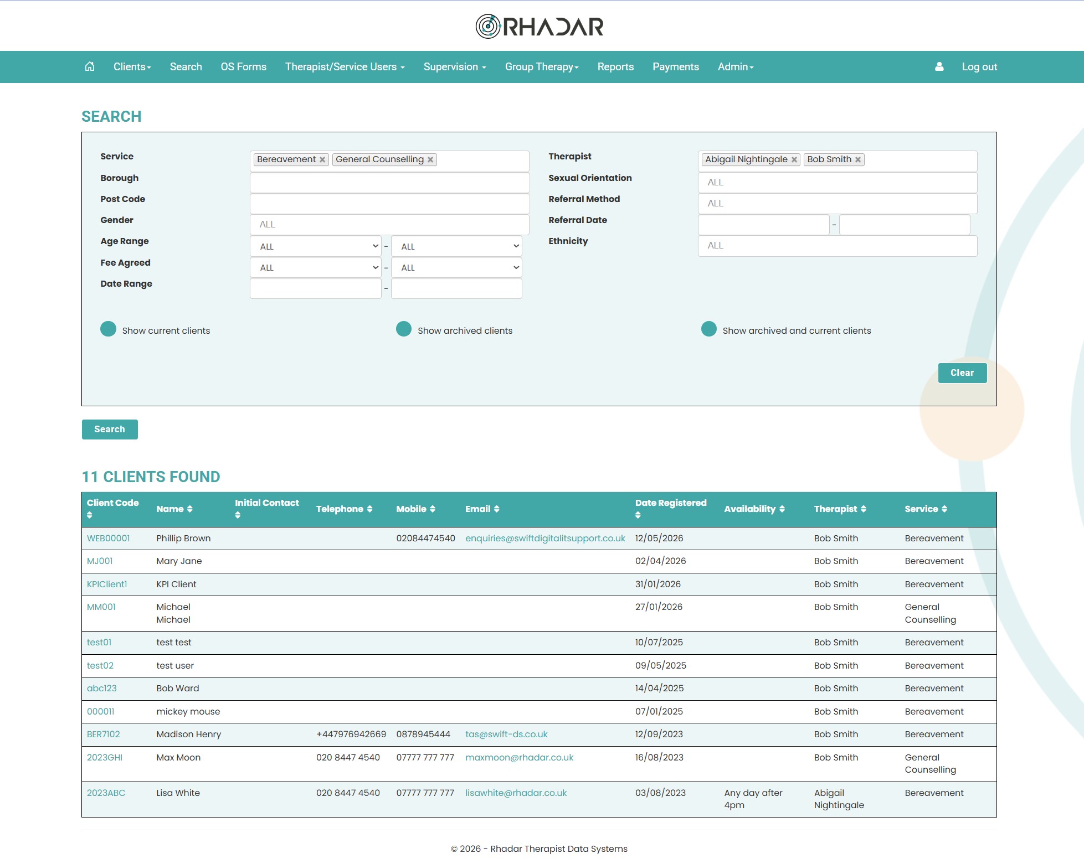Click the Gender ALL field
Screen dimensions: 1084x864
point(389,225)
